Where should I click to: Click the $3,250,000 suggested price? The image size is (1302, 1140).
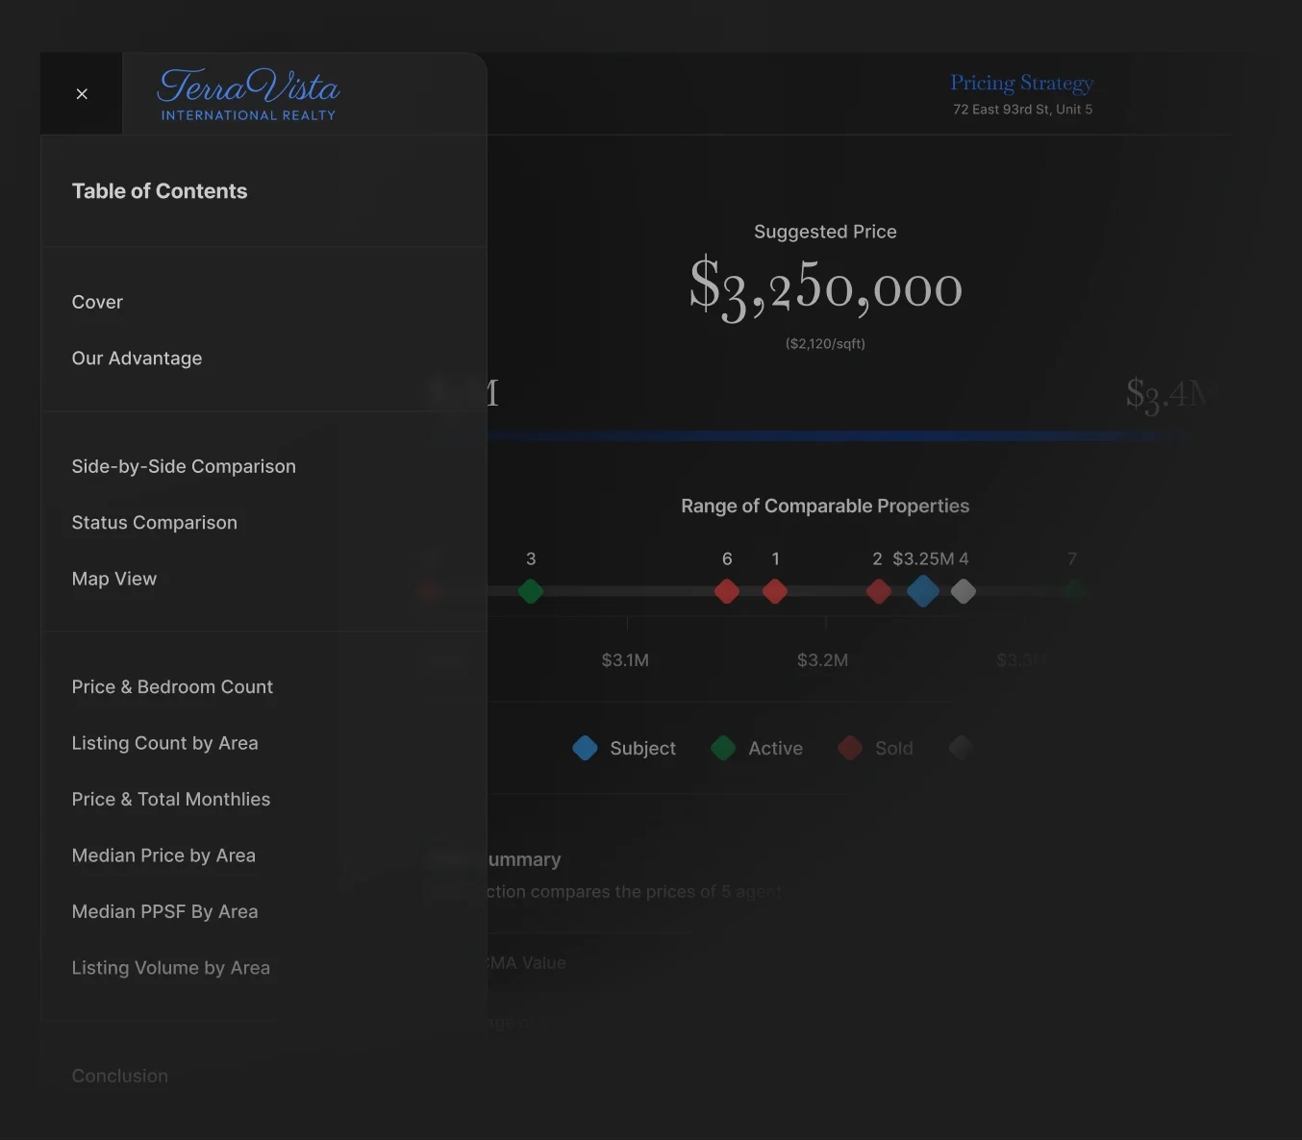tap(825, 287)
